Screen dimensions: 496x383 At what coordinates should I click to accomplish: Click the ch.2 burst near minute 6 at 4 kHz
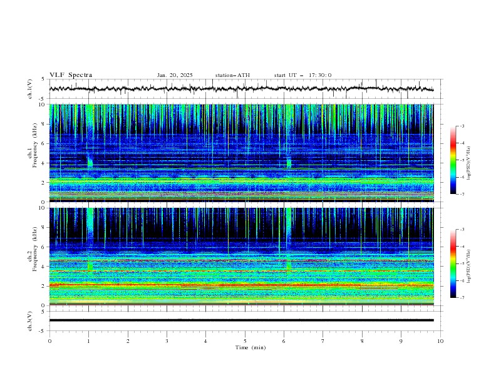coord(289,265)
